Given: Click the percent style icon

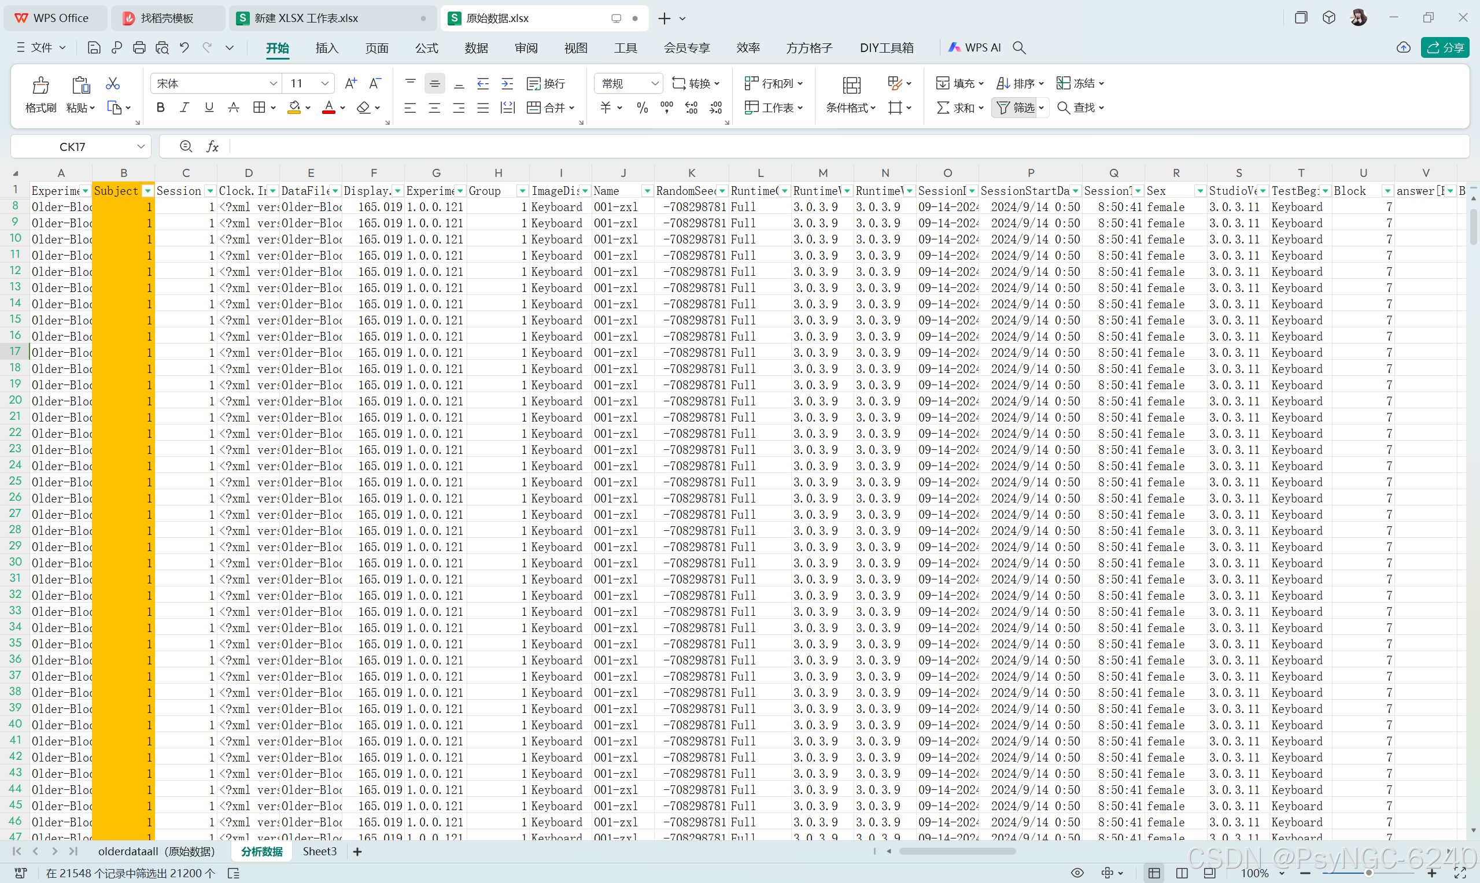Looking at the screenshot, I should click(x=642, y=108).
